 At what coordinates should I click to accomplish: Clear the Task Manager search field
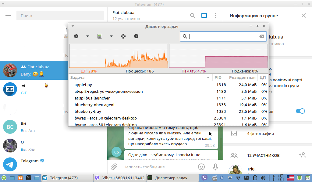point(262,36)
